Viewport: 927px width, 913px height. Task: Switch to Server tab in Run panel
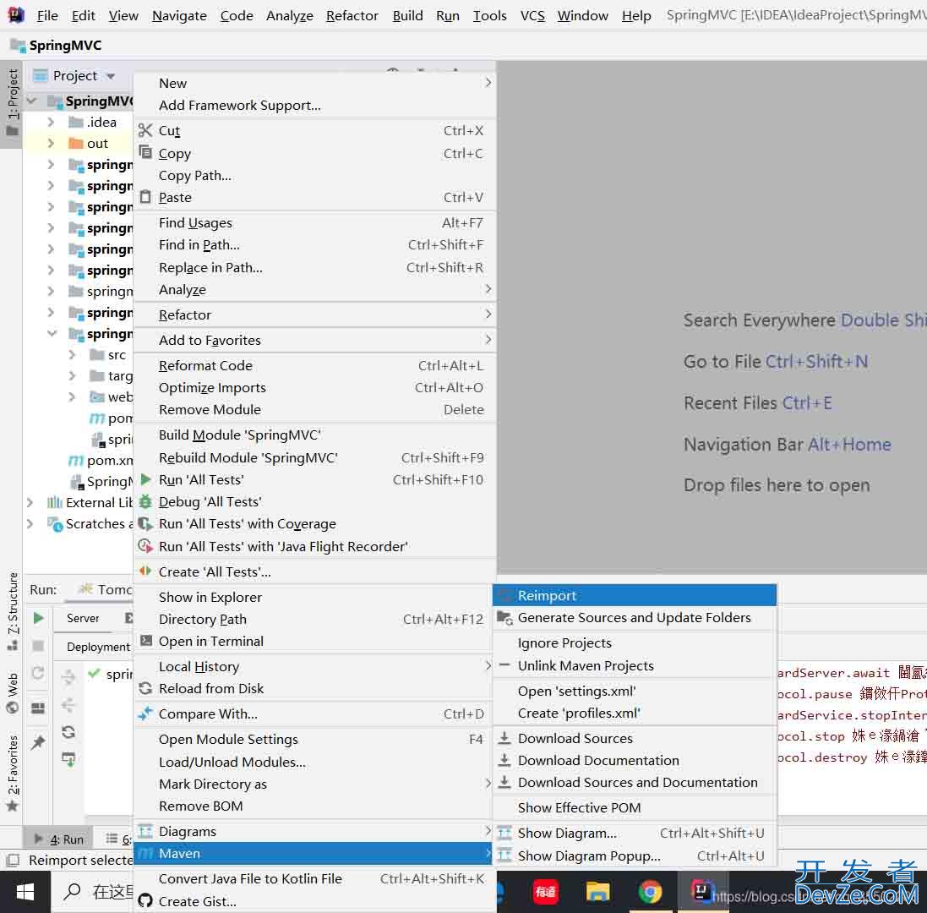tap(83, 618)
